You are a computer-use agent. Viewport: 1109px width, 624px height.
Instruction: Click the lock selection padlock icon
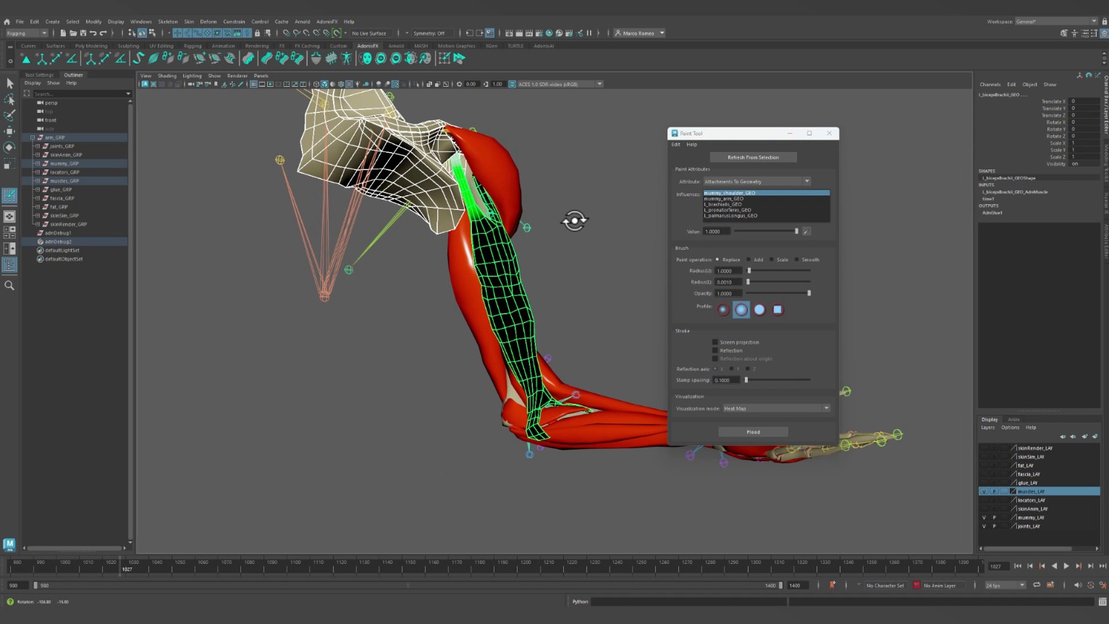pos(257,33)
